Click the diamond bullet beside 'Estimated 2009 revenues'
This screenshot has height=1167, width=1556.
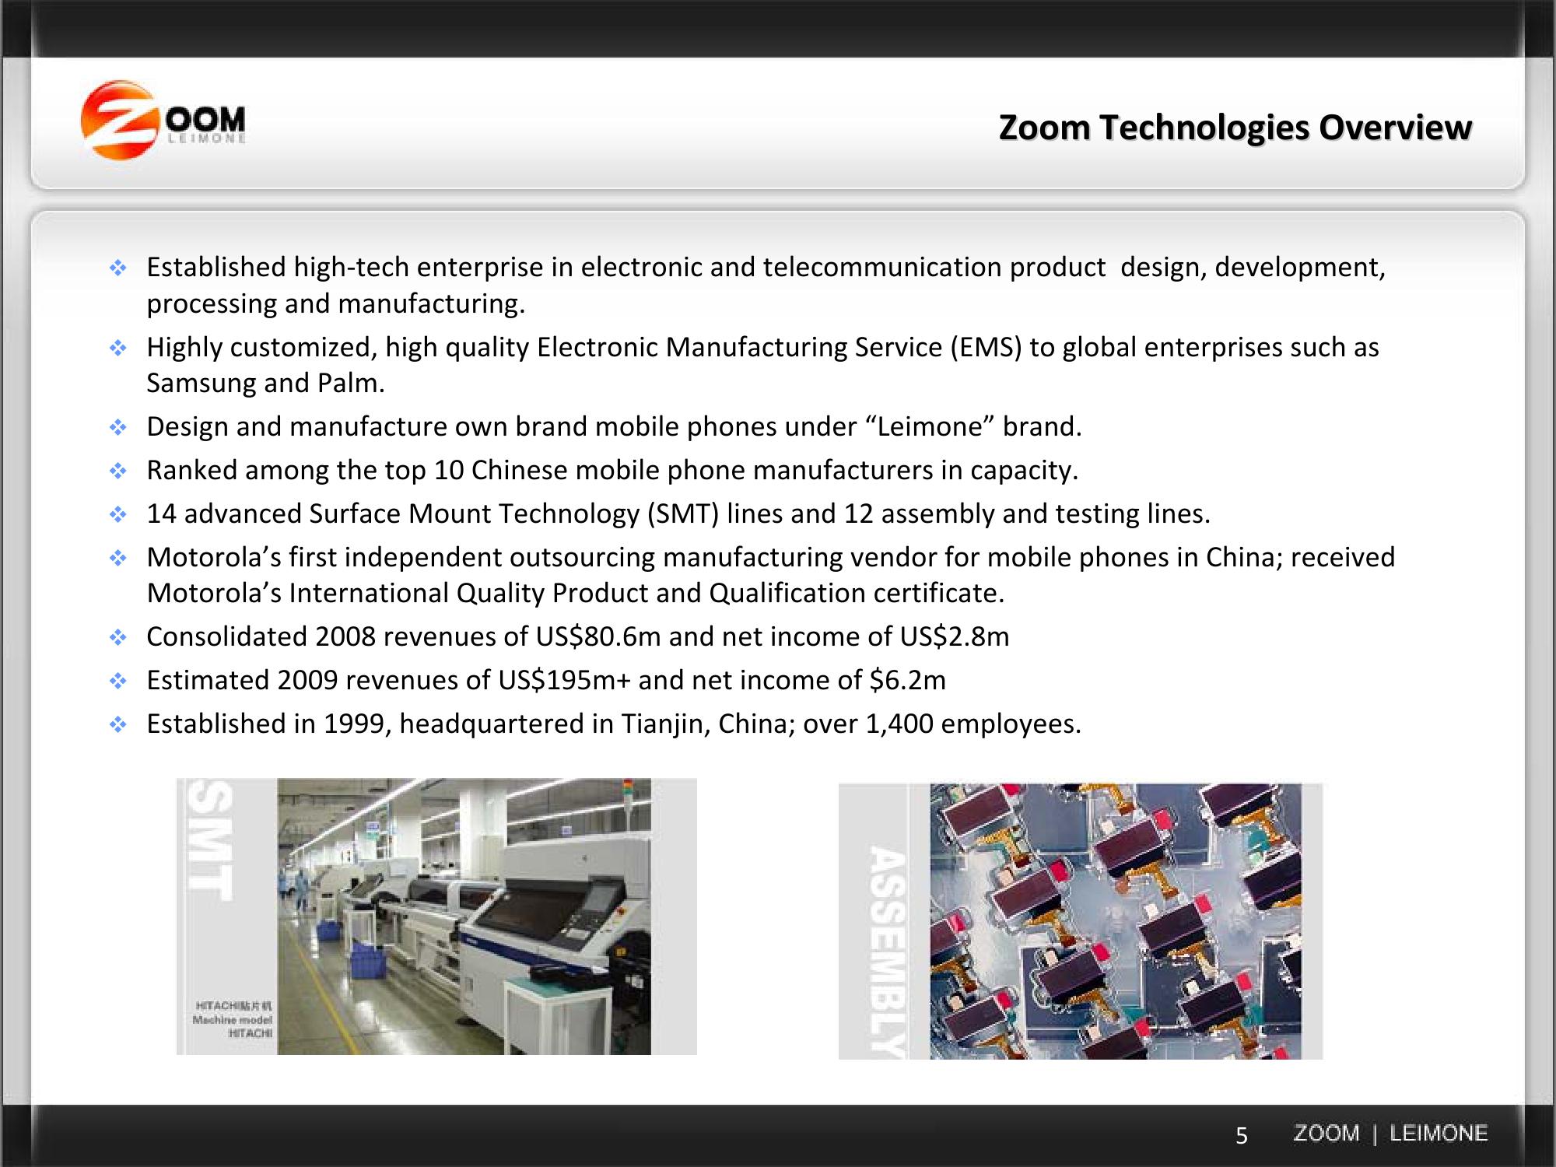117,682
